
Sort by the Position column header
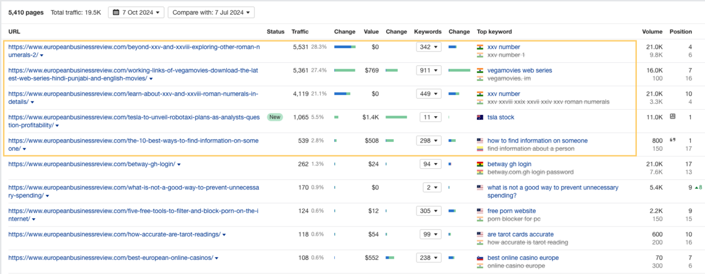coord(681,32)
